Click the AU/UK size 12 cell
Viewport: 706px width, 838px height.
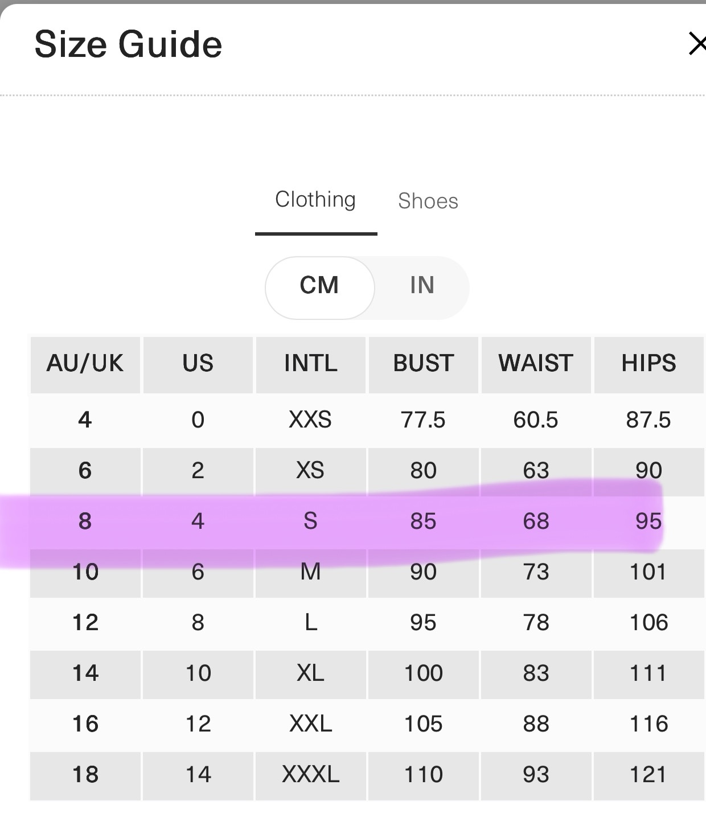[x=85, y=623]
